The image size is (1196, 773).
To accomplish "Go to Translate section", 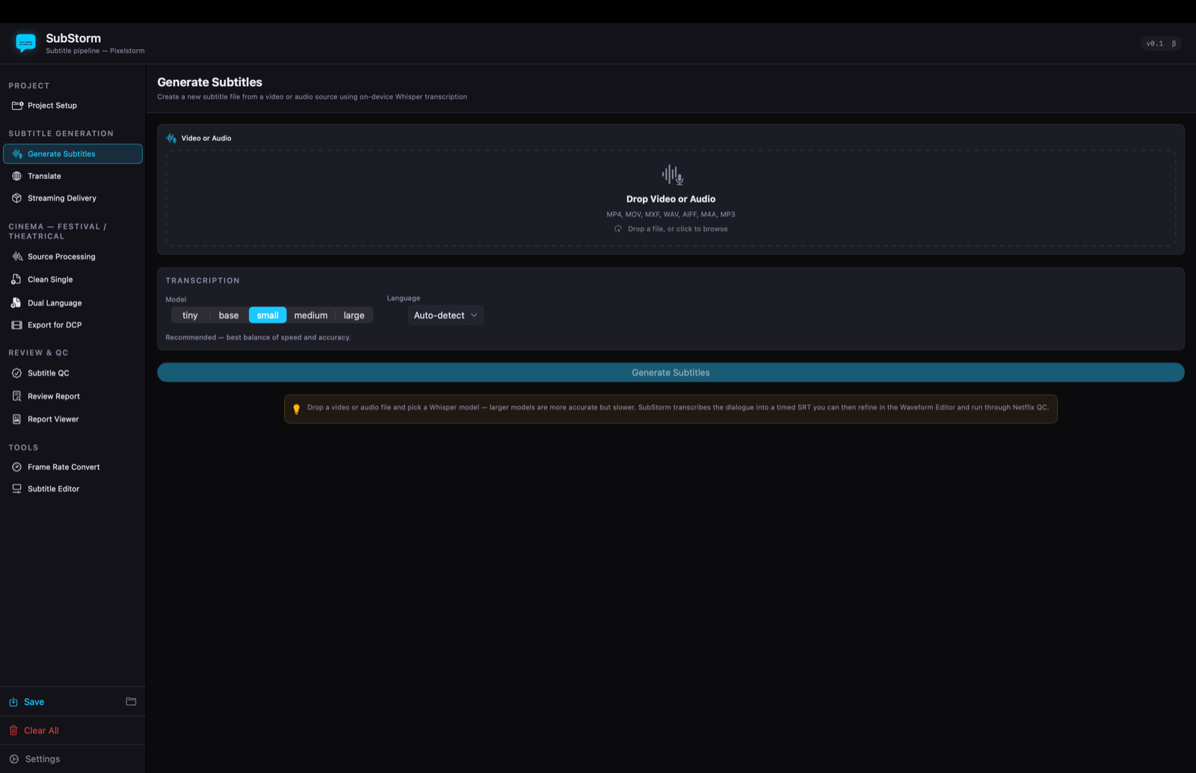I will click(x=73, y=176).
